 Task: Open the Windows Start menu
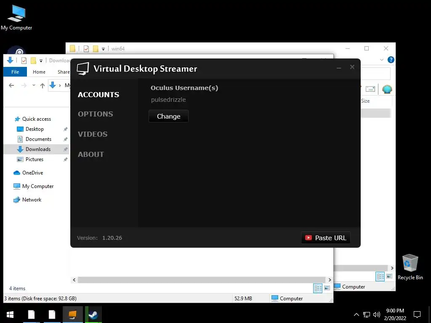coord(10,315)
